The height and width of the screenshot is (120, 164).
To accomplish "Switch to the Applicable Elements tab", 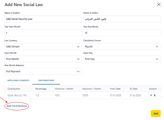I will tap(18, 80).
